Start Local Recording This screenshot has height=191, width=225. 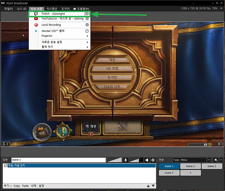(51, 25)
